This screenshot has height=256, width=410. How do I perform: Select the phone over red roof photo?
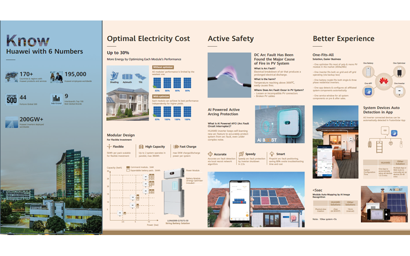click(256, 200)
